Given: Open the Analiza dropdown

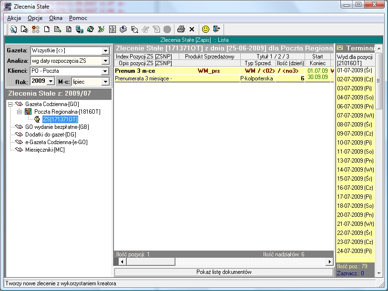Looking at the screenshot, I should pos(105,61).
